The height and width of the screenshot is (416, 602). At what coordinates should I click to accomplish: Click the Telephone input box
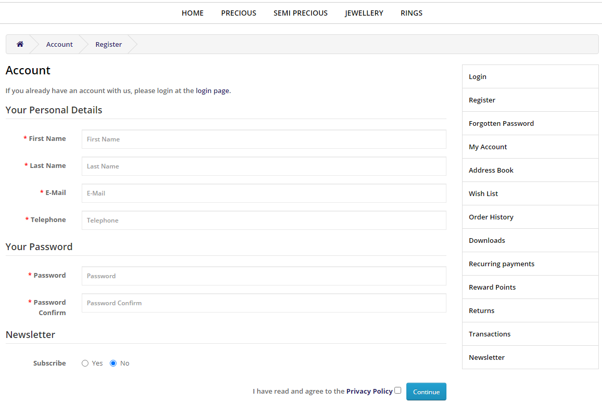(x=264, y=220)
